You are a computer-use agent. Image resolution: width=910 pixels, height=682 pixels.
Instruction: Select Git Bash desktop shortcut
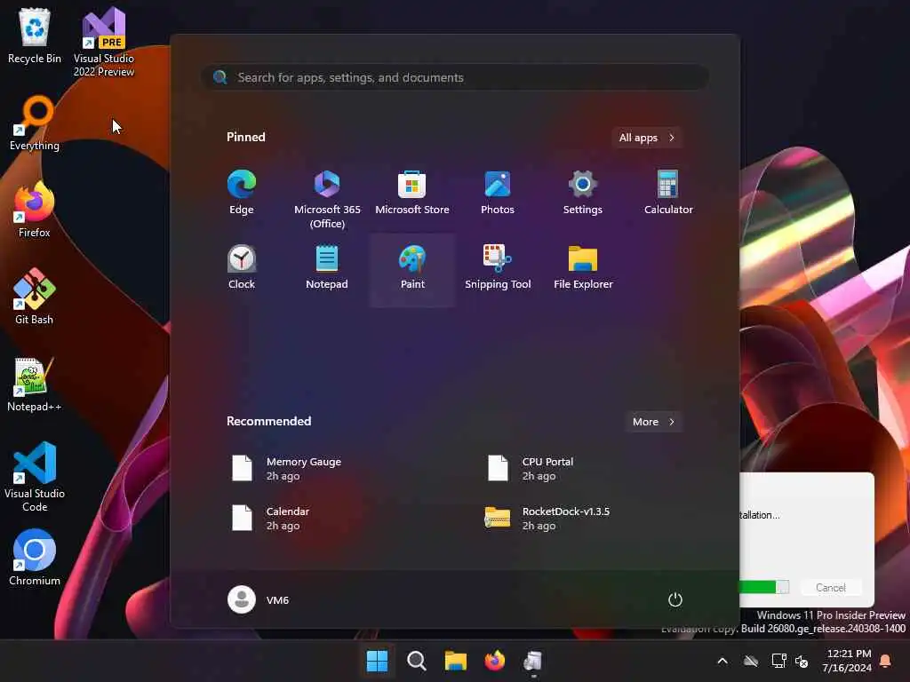click(35, 297)
